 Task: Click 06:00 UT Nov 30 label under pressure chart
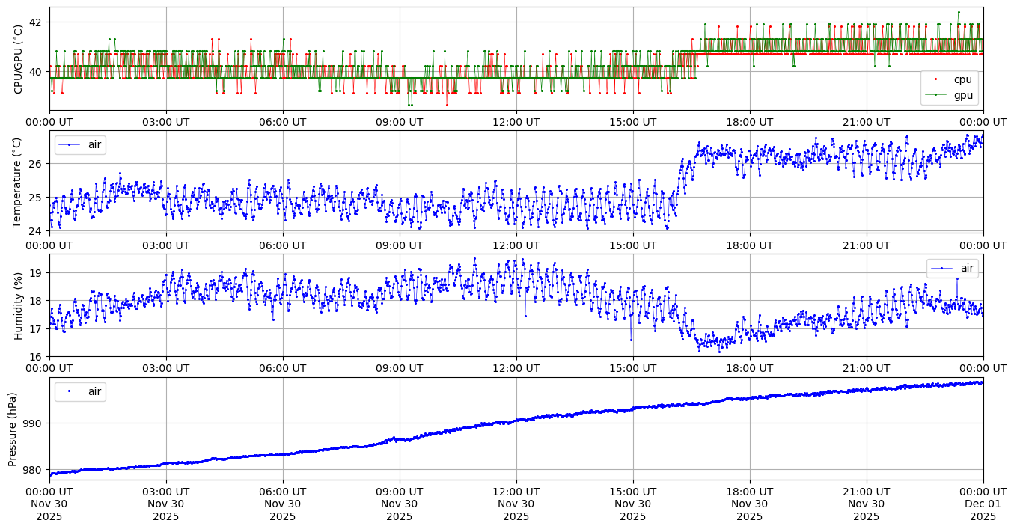(282, 504)
